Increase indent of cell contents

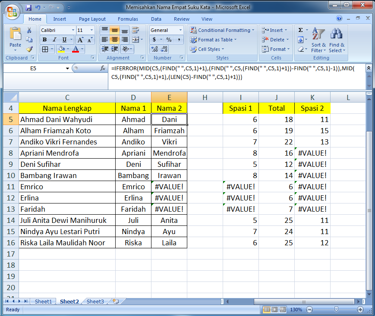[115, 49]
